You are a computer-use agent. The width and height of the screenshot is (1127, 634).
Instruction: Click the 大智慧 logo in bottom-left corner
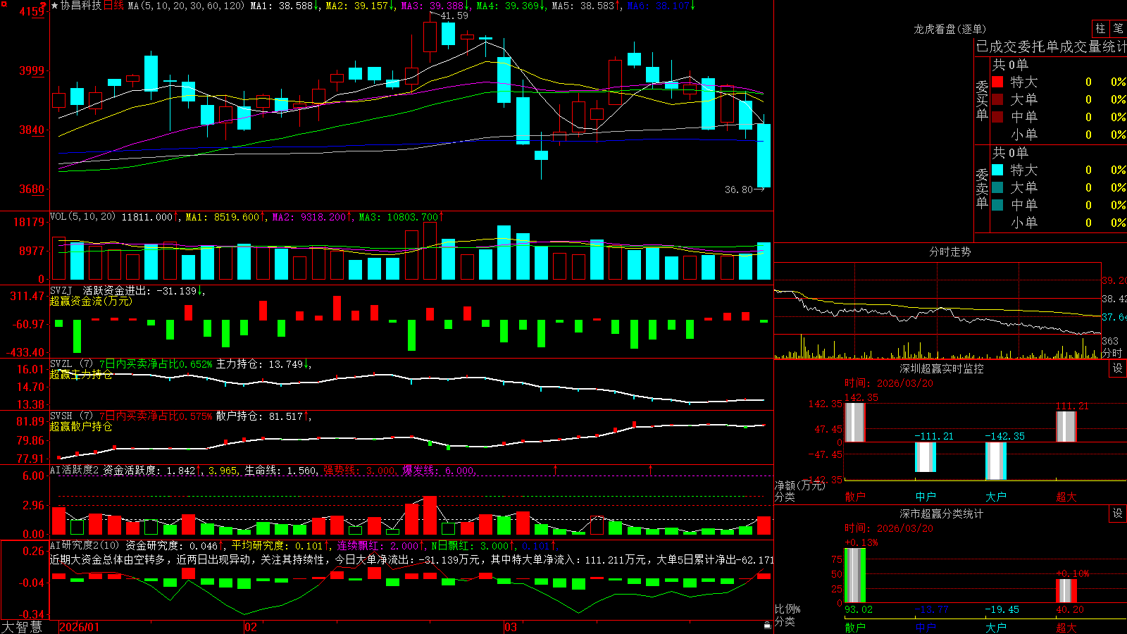click(x=21, y=627)
